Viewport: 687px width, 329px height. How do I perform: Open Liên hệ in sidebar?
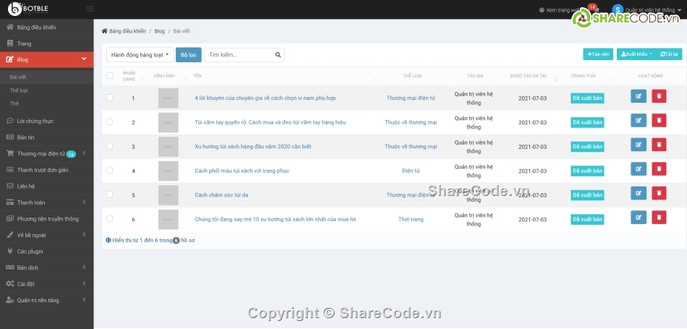46,186
